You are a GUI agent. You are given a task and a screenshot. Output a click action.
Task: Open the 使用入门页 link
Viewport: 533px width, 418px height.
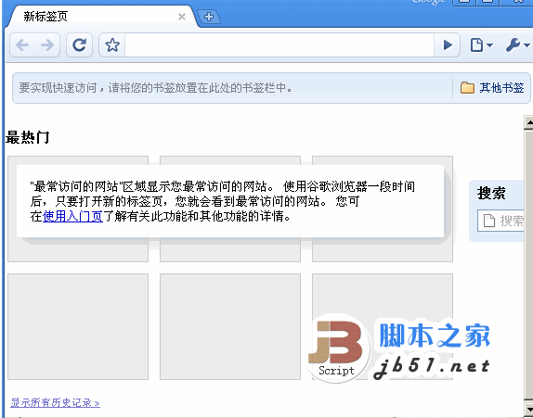click(72, 216)
